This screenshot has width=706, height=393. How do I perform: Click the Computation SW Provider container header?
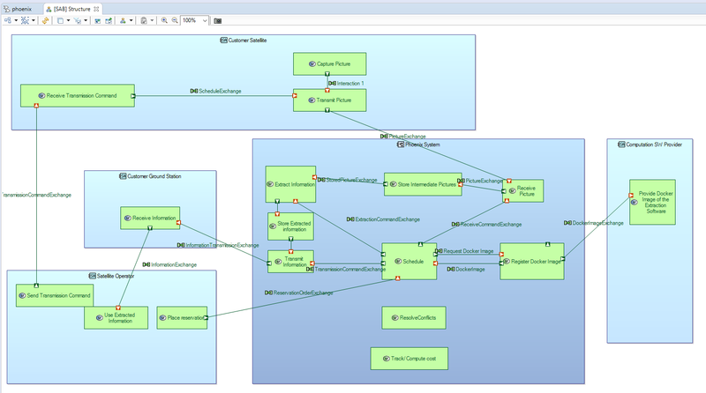click(650, 144)
